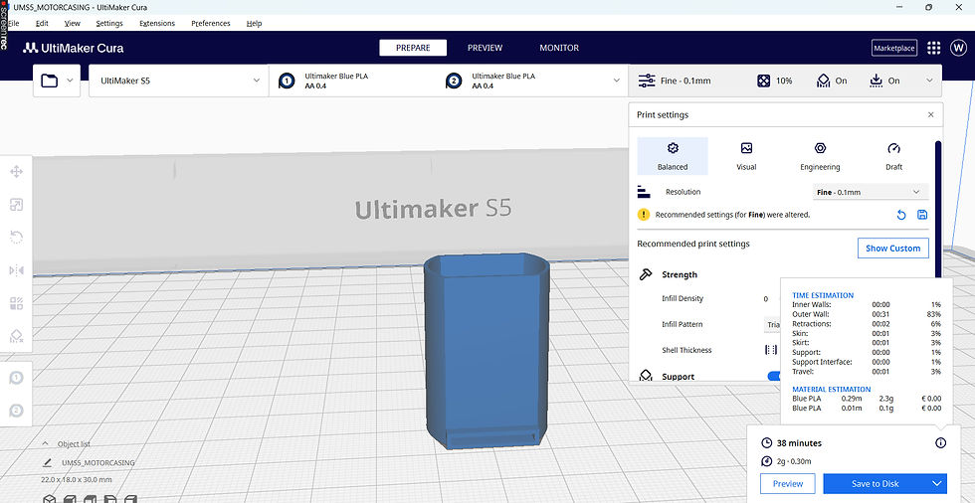Click the Preview button near Save to Disk
This screenshot has height=503, width=975.
click(x=788, y=484)
